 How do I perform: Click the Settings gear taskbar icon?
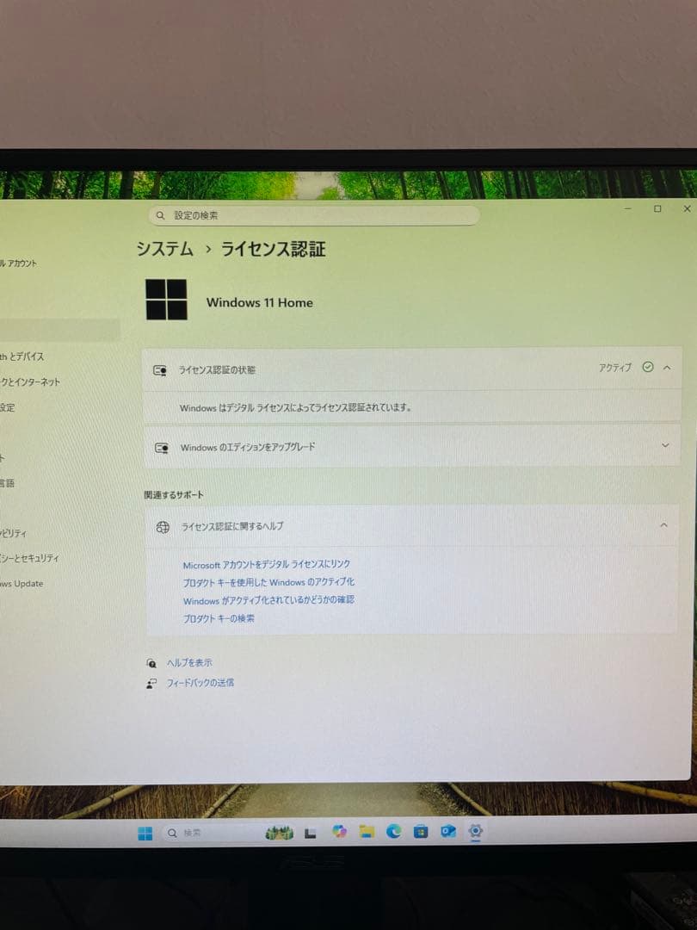pos(475,831)
